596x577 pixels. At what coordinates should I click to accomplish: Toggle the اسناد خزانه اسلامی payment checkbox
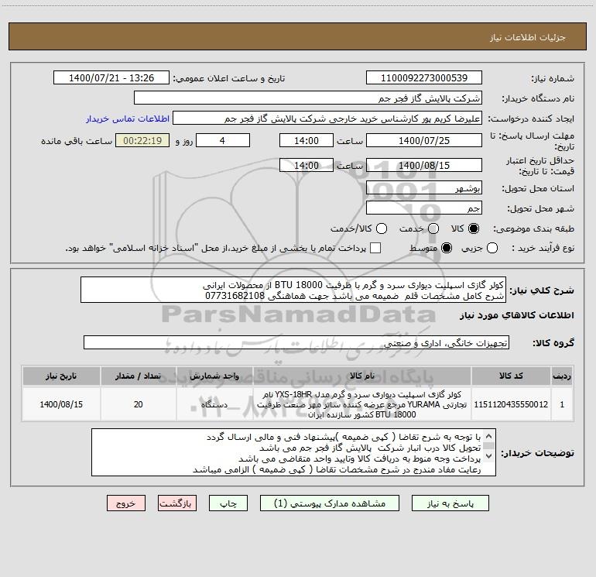pyautogui.click(x=375, y=248)
